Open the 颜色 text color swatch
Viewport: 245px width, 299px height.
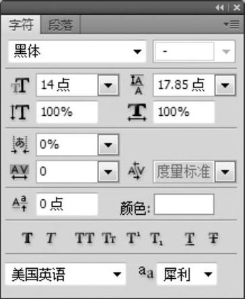click(184, 204)
